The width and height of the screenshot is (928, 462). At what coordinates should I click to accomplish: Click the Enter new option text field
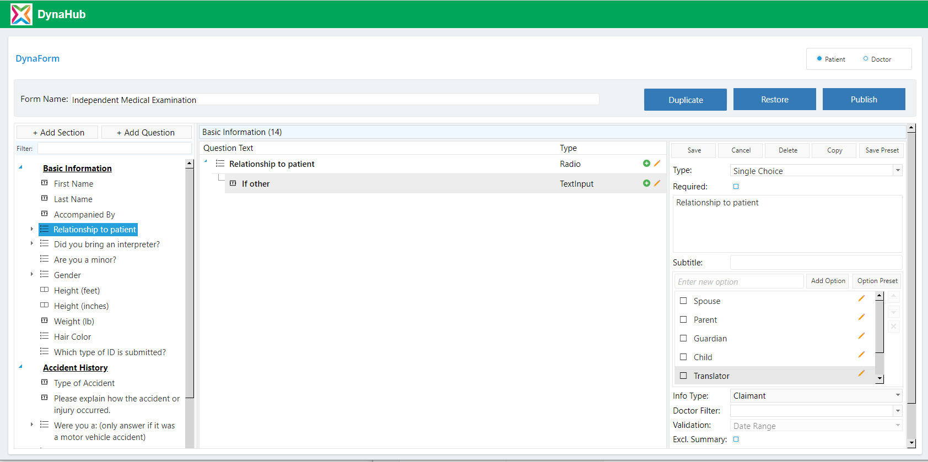click(738, 281)
